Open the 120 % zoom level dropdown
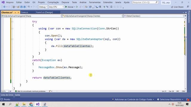This screenshot has height=107, width=191. [5, 91]
